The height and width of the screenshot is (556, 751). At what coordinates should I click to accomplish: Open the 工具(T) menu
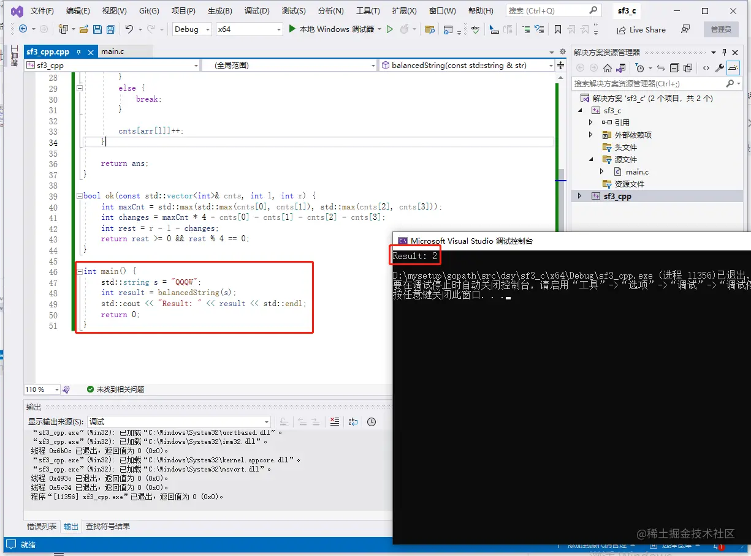coord(368,11)
